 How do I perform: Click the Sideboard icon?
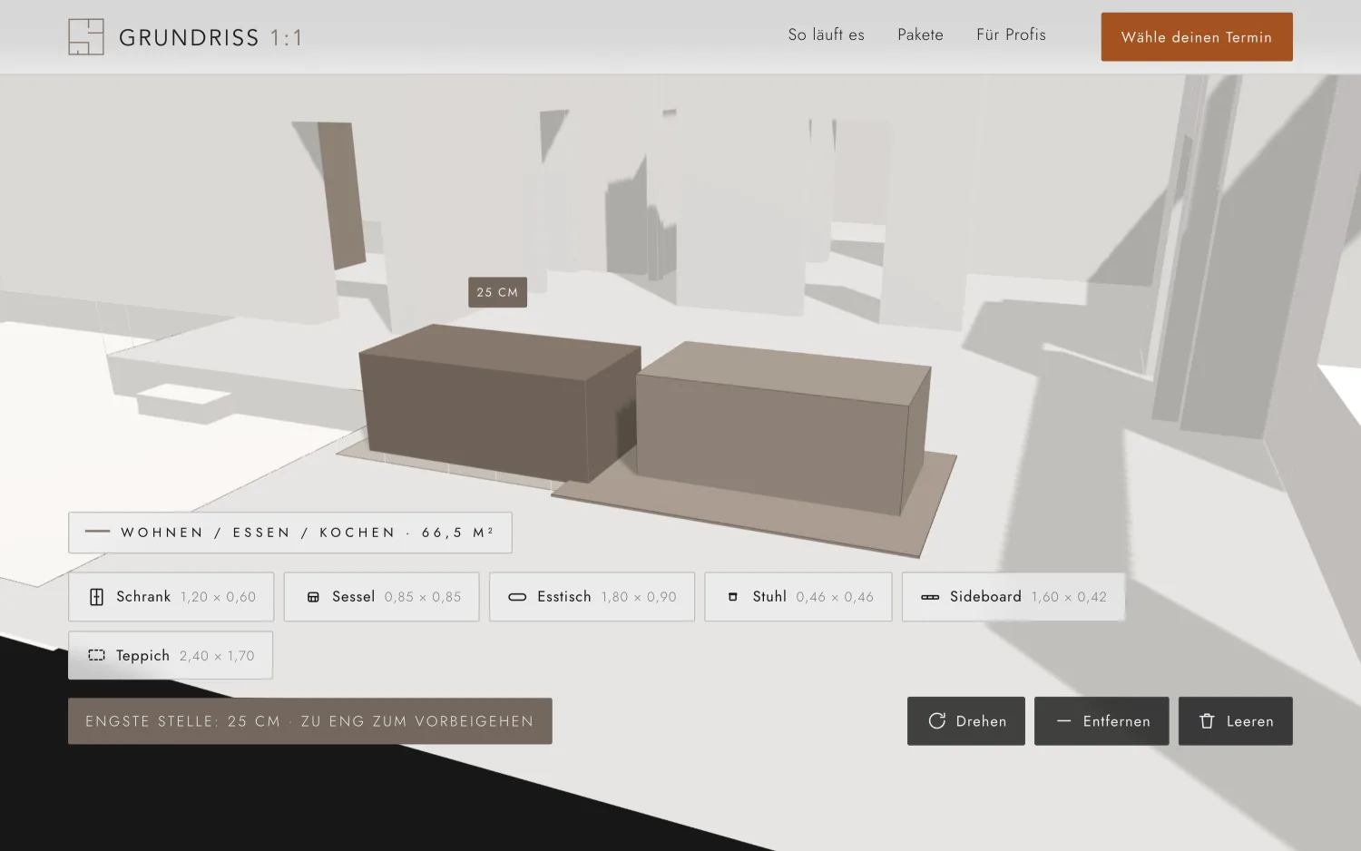(930, 597)
